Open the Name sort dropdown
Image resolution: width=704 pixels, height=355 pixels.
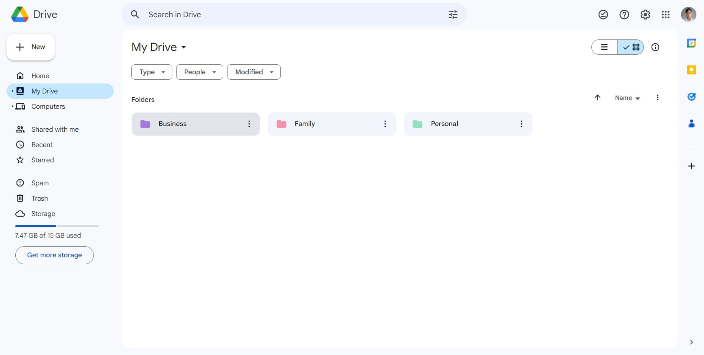click(627, 98)
